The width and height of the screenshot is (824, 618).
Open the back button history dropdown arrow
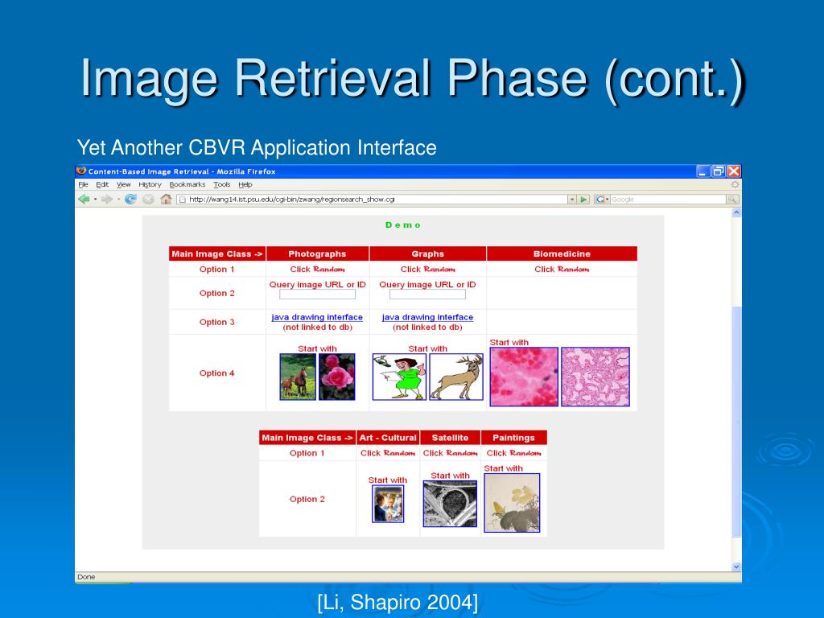(x=95, y=200)
